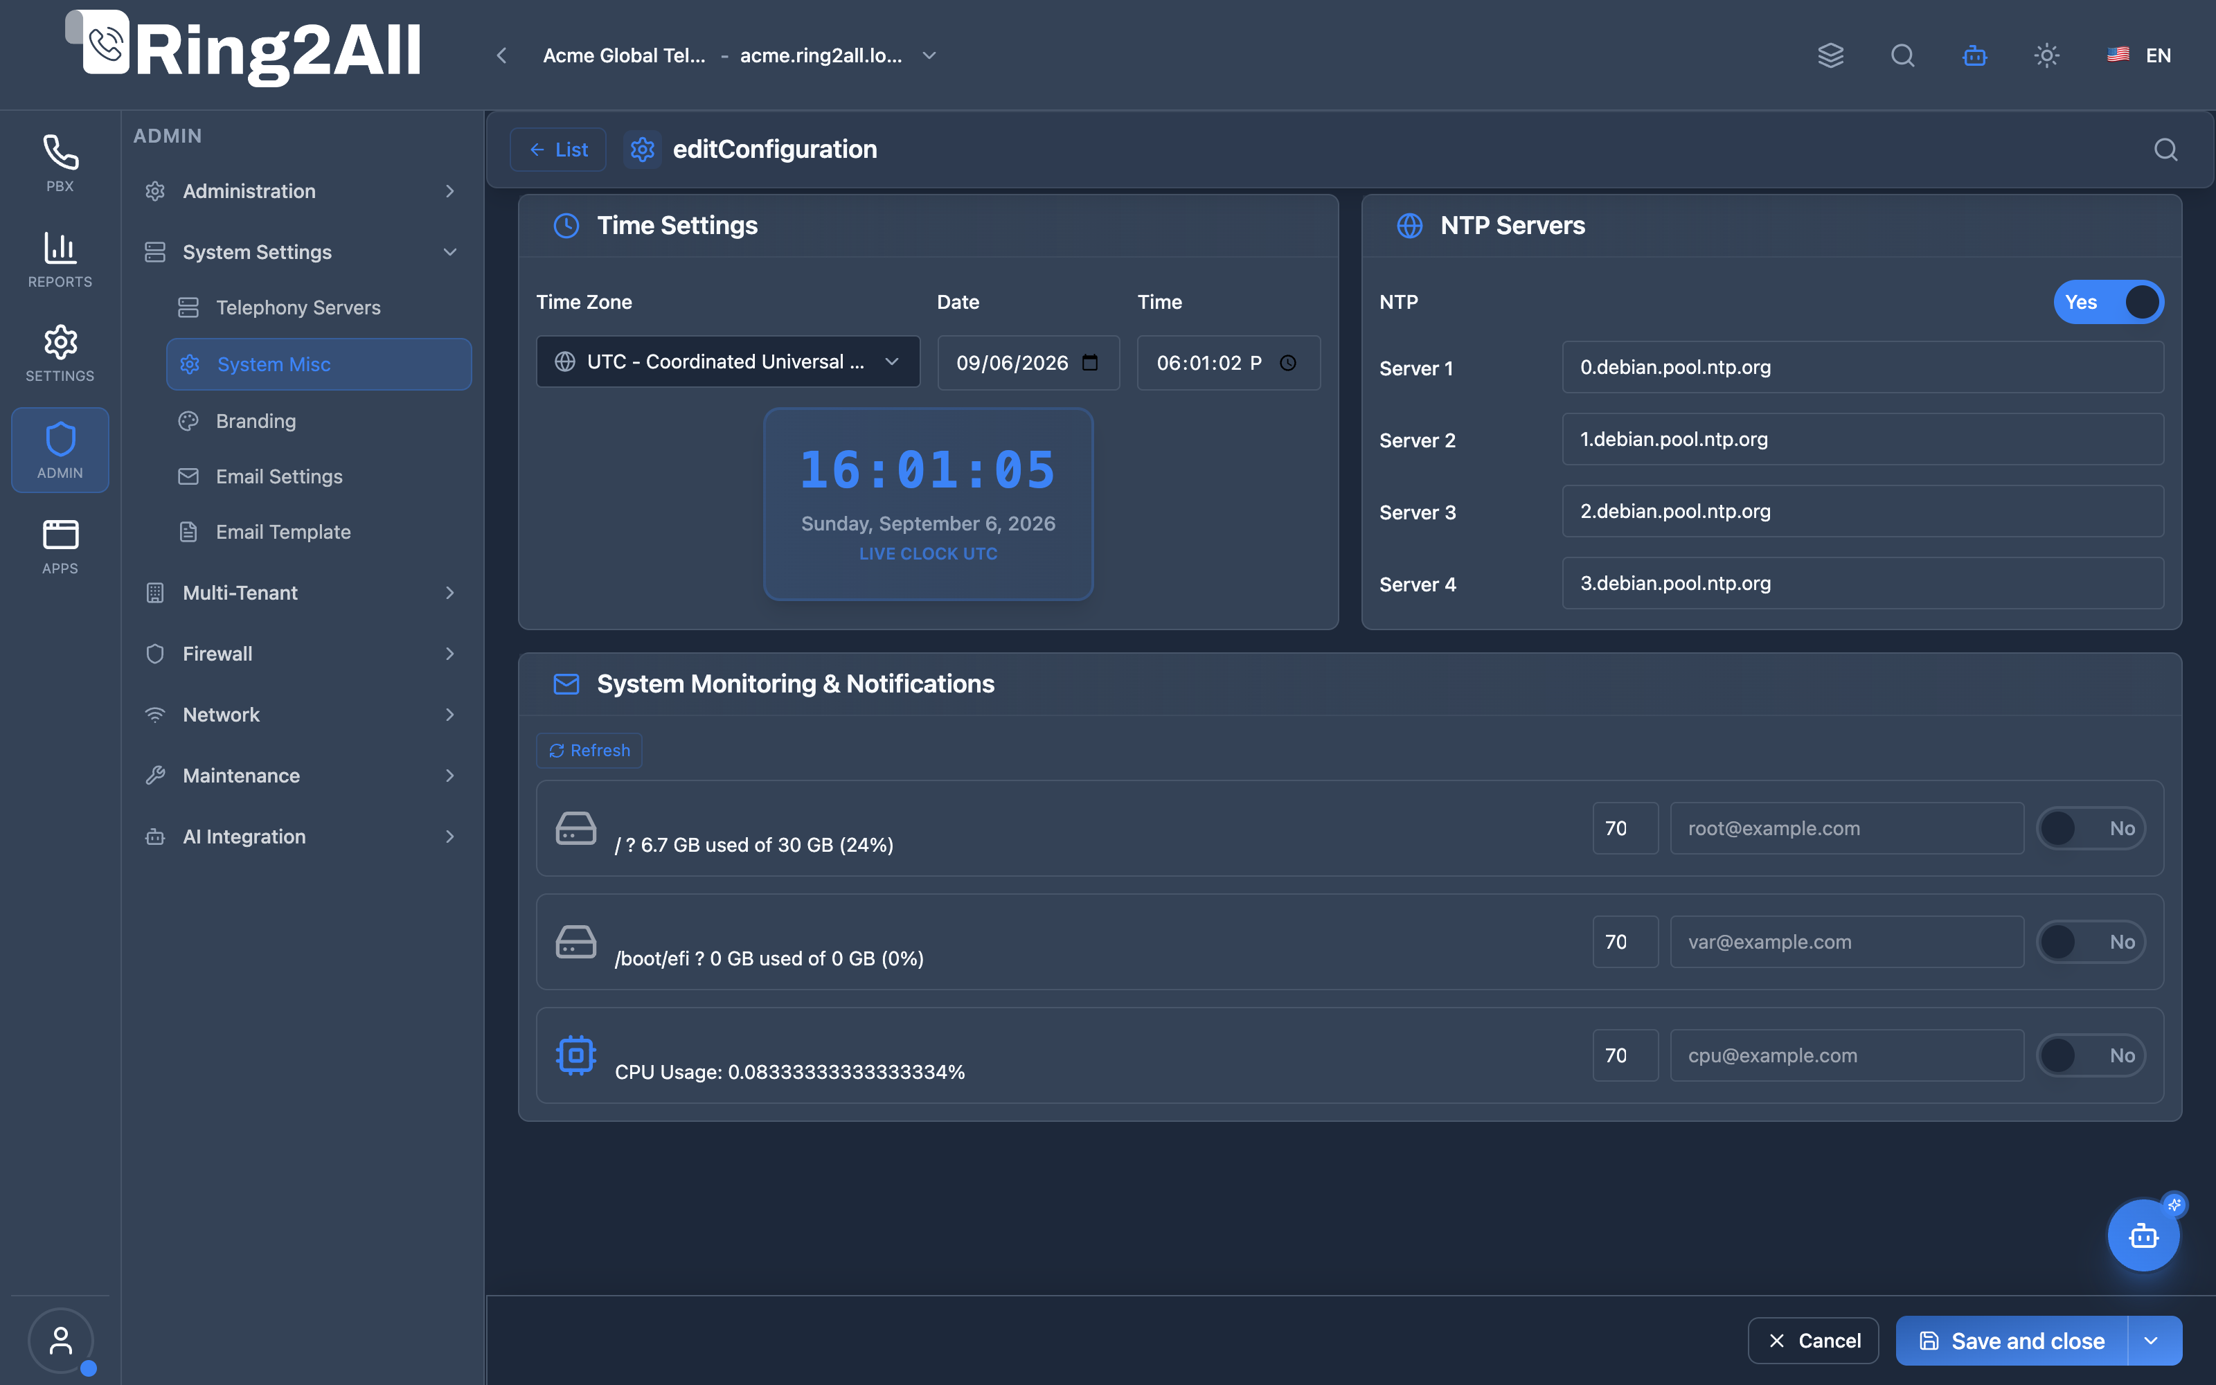
Task: Click the root@example.com email field
Action: tap(1846, 828)
